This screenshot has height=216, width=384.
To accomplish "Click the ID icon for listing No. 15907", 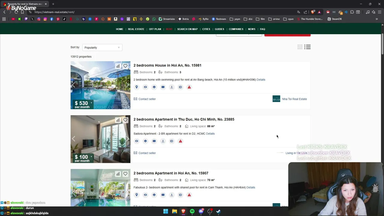I will coord(180,195).
